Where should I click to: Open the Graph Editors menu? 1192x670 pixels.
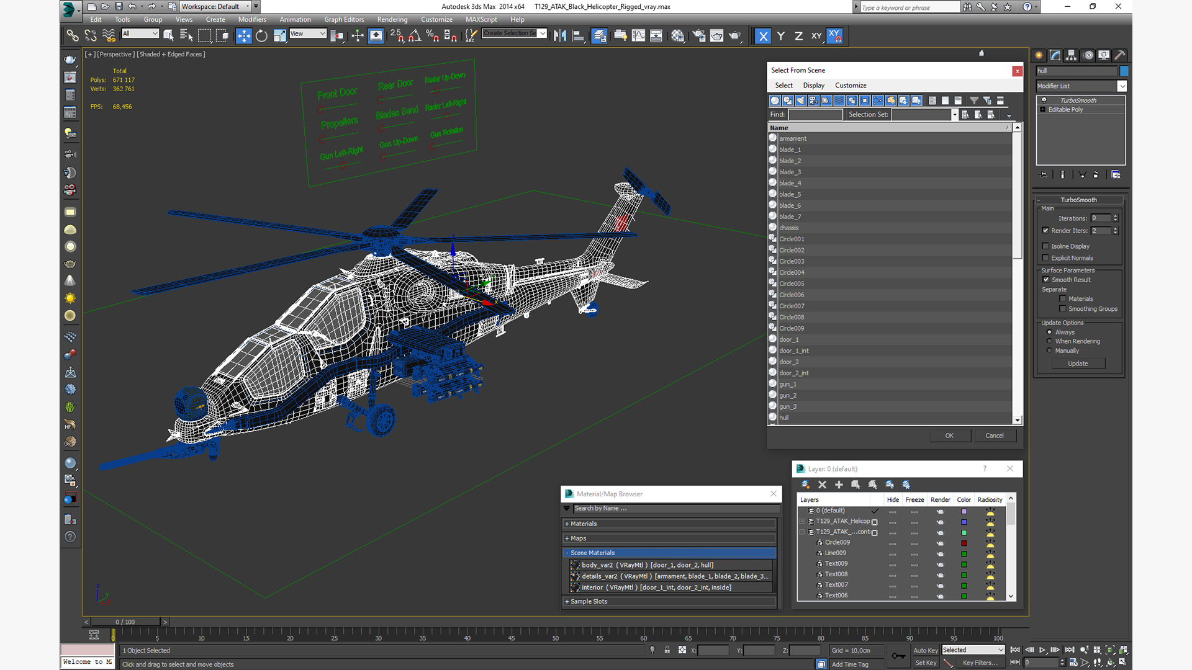tap(344, 19)
